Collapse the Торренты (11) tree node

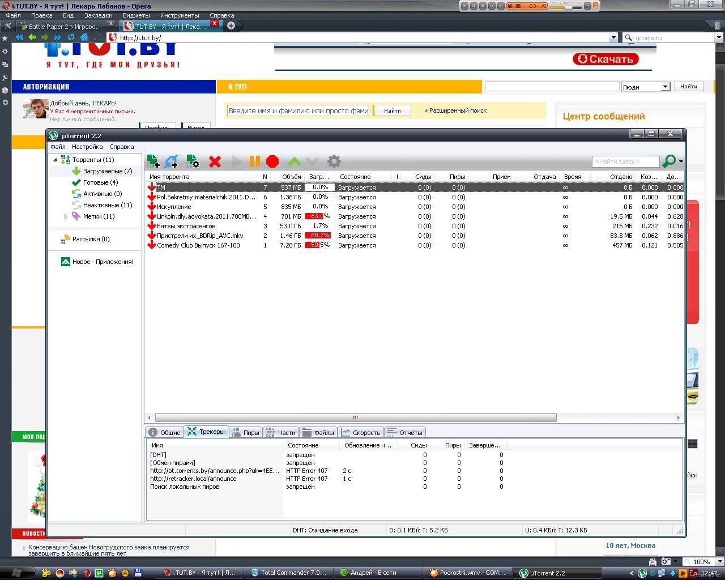(x=55, y=160)
